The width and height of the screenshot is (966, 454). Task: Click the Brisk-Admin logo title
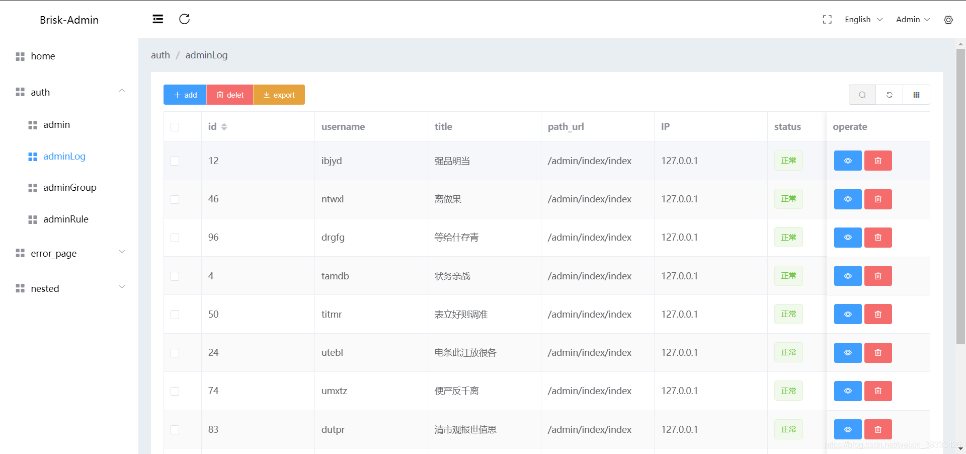pos(69,20)
